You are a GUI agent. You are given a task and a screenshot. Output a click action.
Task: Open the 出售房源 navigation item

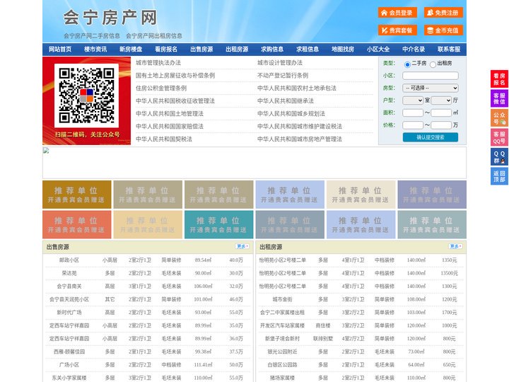pyautogui.click(x=201, y=50)
